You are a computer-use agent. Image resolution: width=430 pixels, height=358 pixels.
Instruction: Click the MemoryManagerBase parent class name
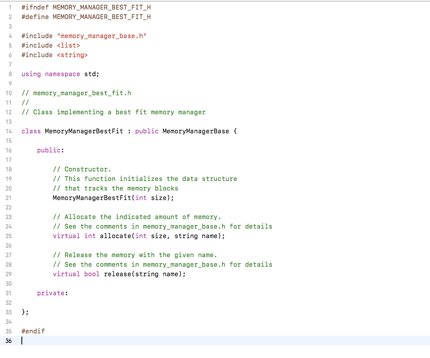click(196, 131)
